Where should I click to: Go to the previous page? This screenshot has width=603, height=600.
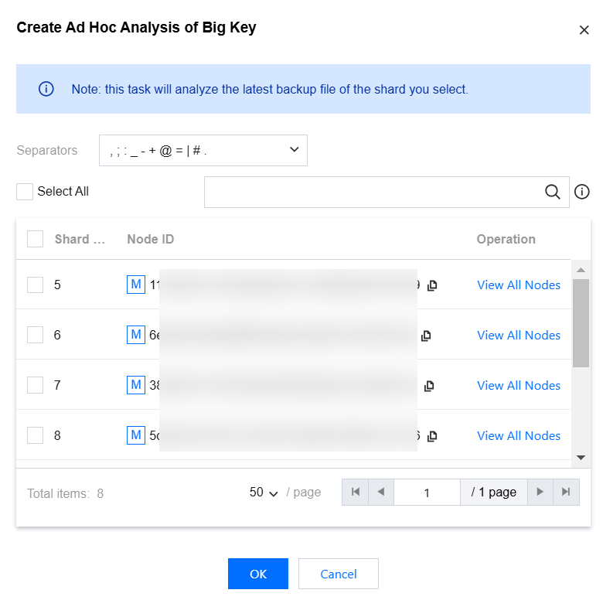pos(381,493)
